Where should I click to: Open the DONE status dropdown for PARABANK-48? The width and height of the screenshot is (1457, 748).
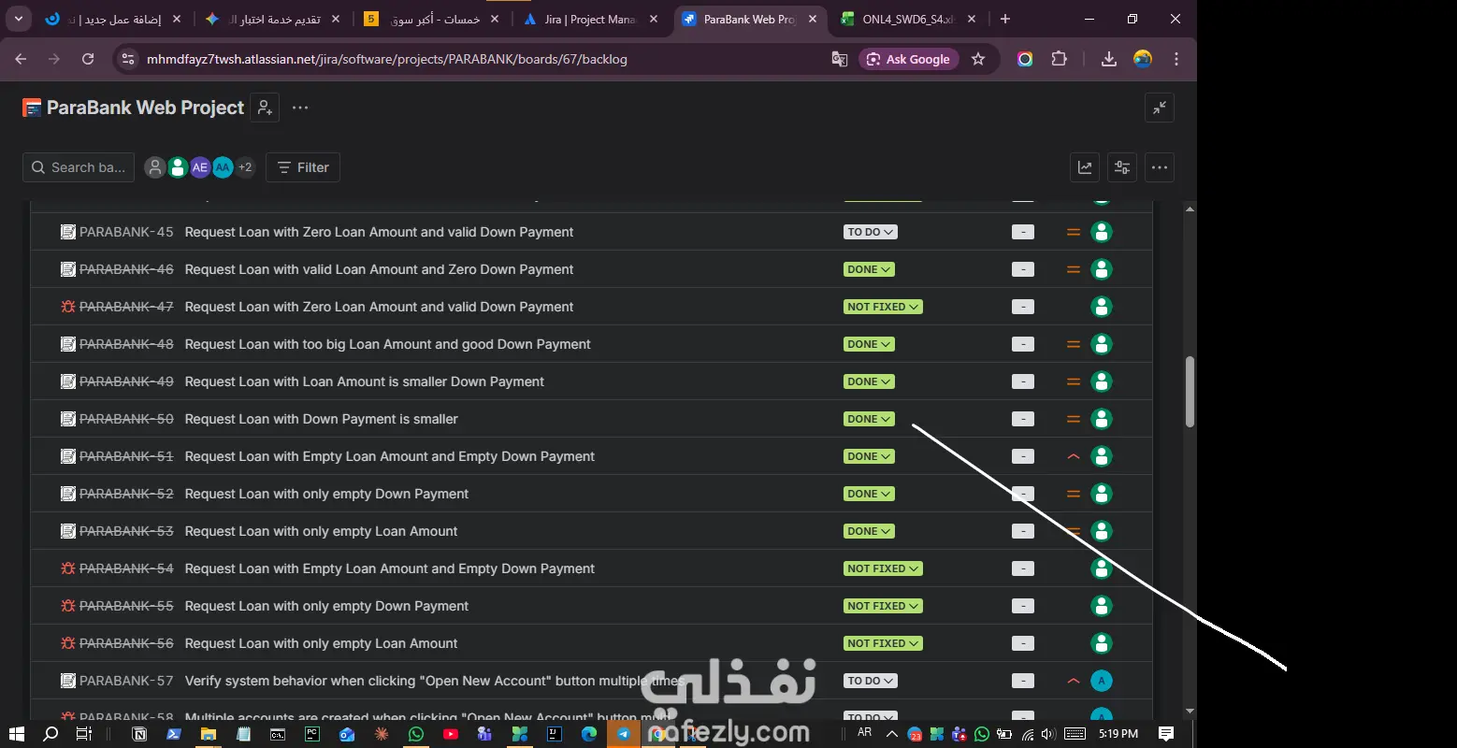pos(869,344)
